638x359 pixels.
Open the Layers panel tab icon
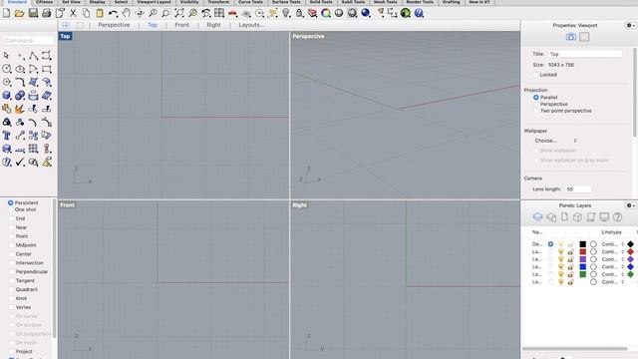coord(538,217)
